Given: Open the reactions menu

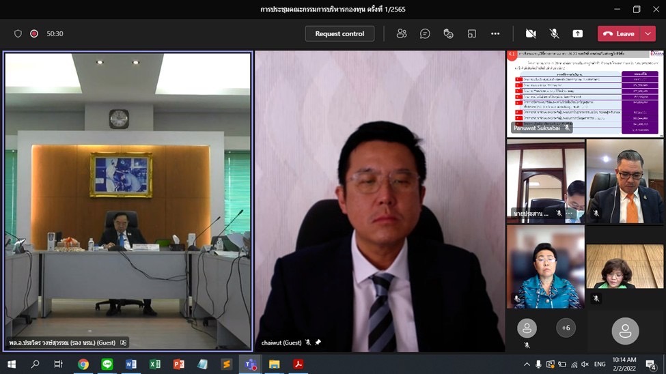Looking at the screenshot, I should 448,33.
